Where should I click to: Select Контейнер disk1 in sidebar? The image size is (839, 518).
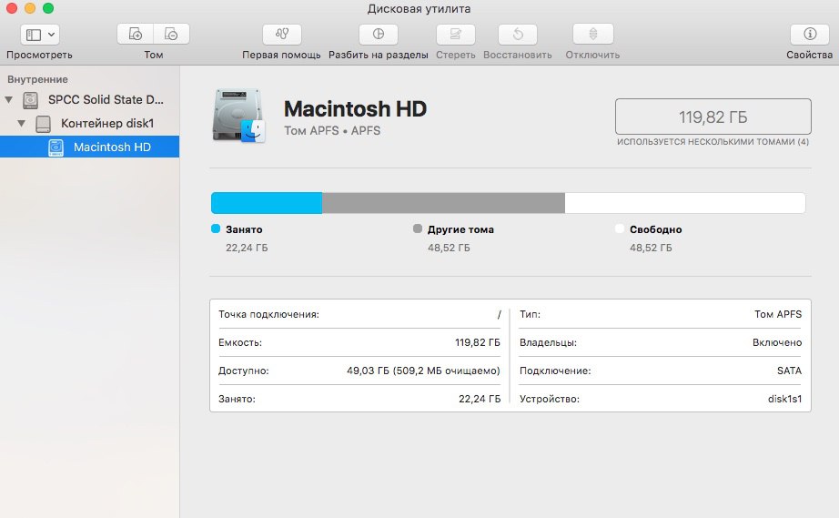107,123
